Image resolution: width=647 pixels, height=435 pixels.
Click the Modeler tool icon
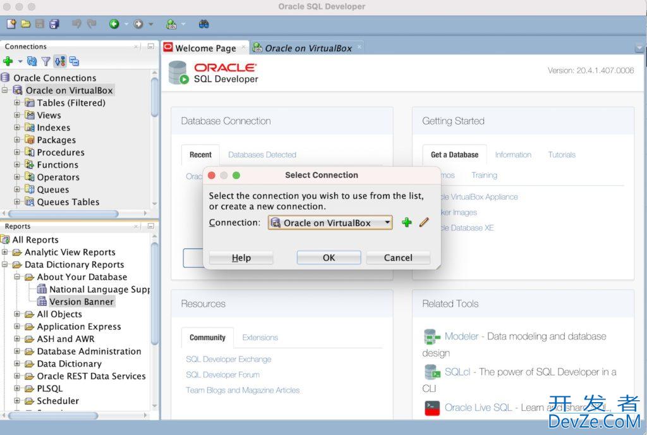click(x=432, y=337)
